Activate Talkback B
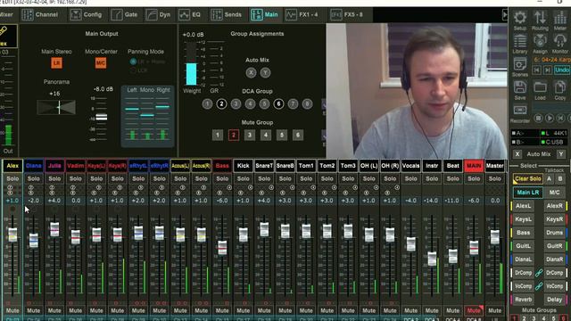 [560, 178]
